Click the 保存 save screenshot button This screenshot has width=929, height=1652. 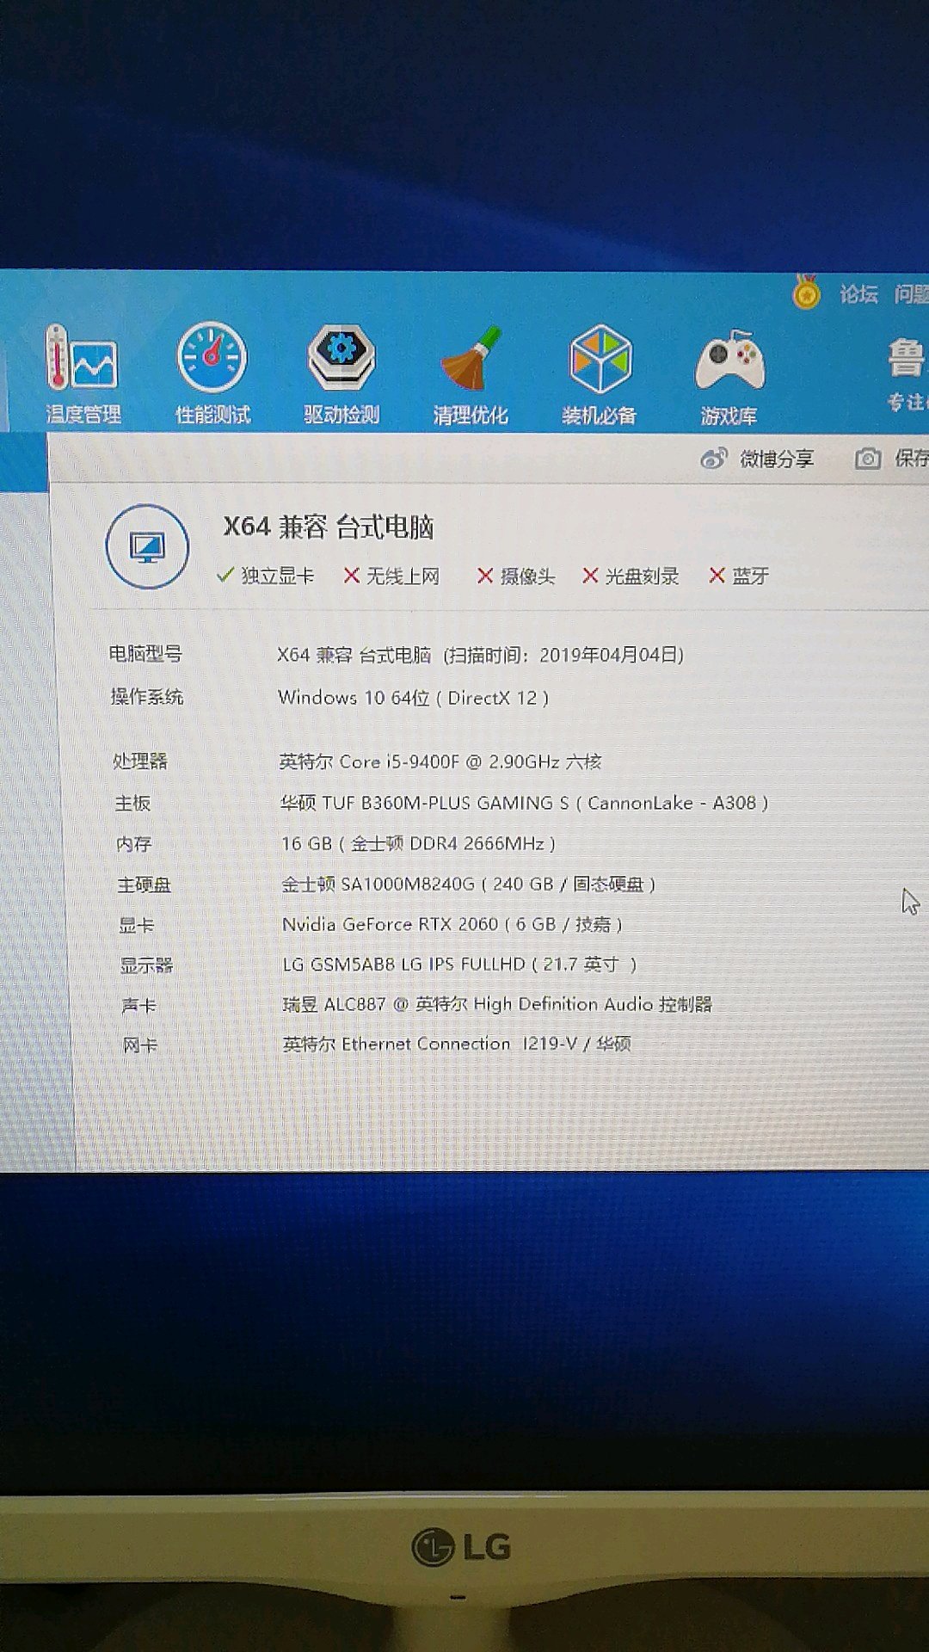[891, 459]
